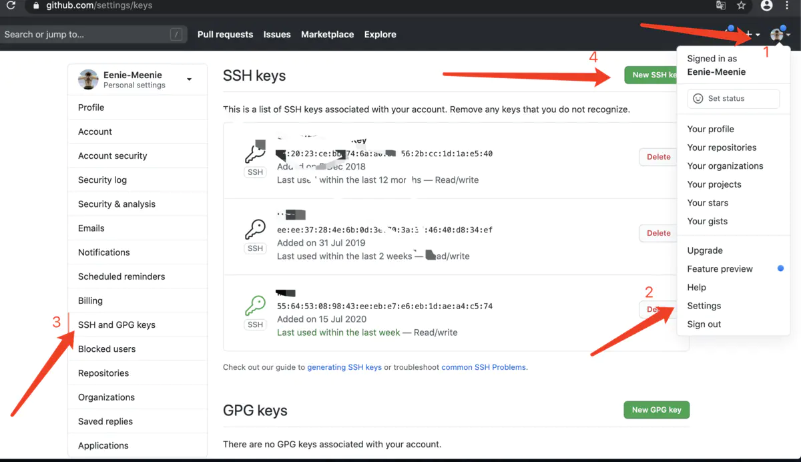This screenshot has height=462, width=801.
Task: Click the SSH label under the 2020 key
Action: click(255, 324)
